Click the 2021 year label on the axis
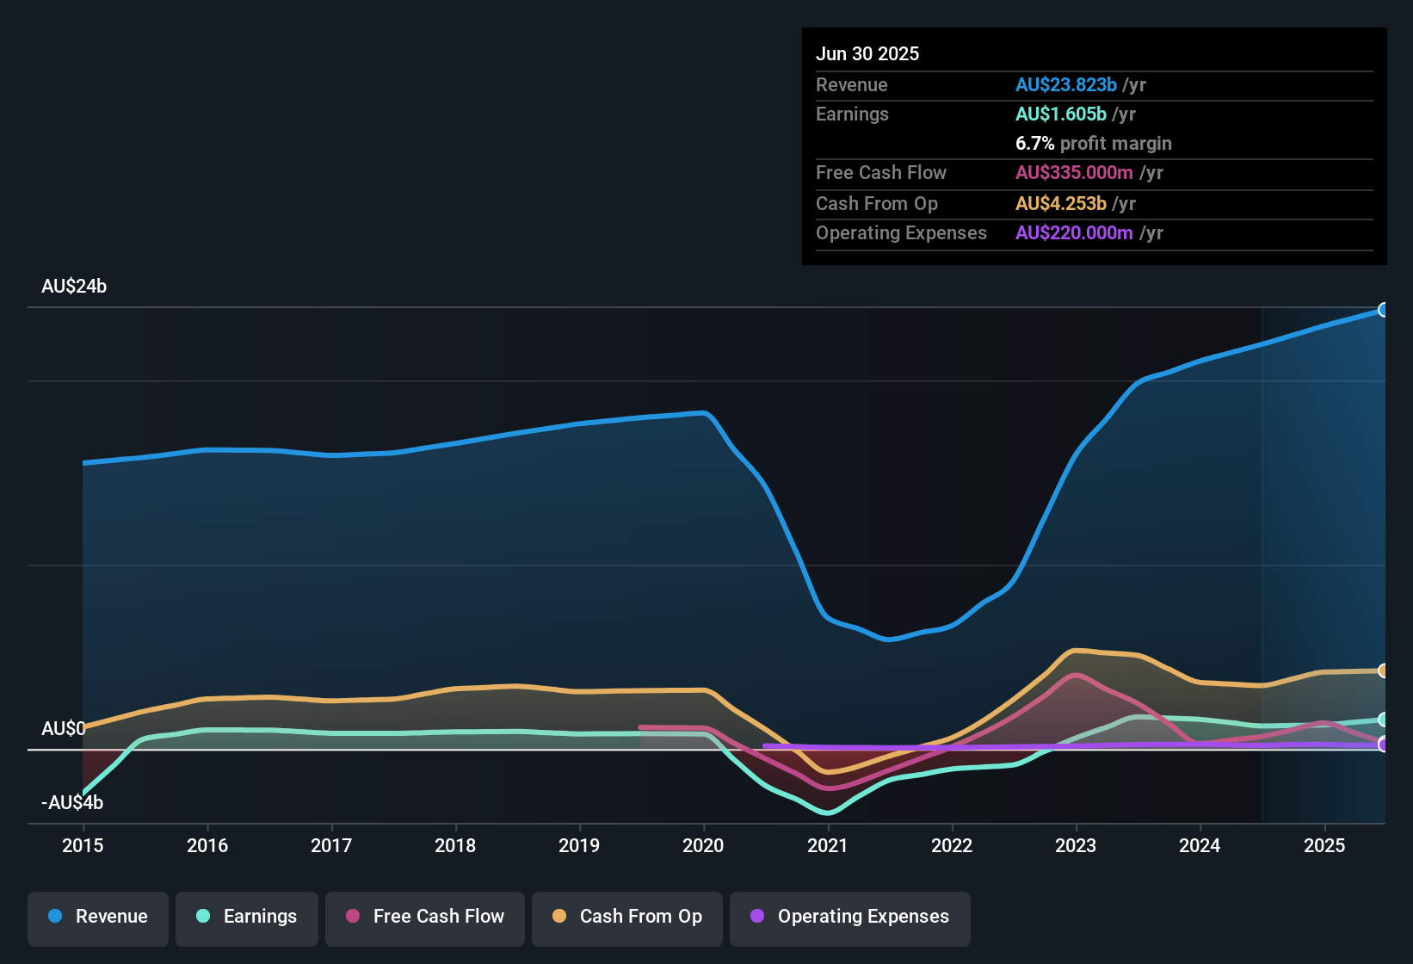This screenshot has height=964, width=1413. (x=827, y=846)
